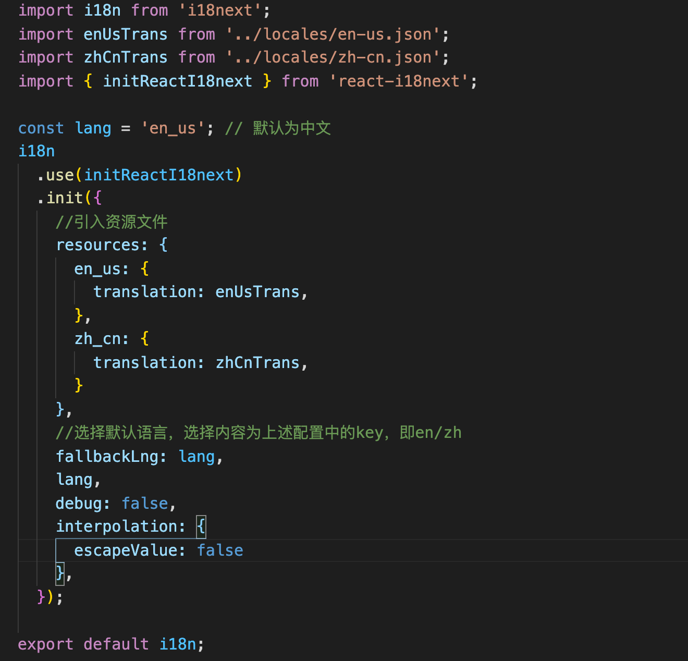Select the translation value enUsTrans
The width and height of the screenshot is (688, 661).
pyautogui.click(x=257, y=291)
